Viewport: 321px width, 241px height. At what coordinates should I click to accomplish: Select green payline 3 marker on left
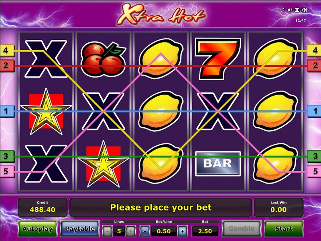7,156
